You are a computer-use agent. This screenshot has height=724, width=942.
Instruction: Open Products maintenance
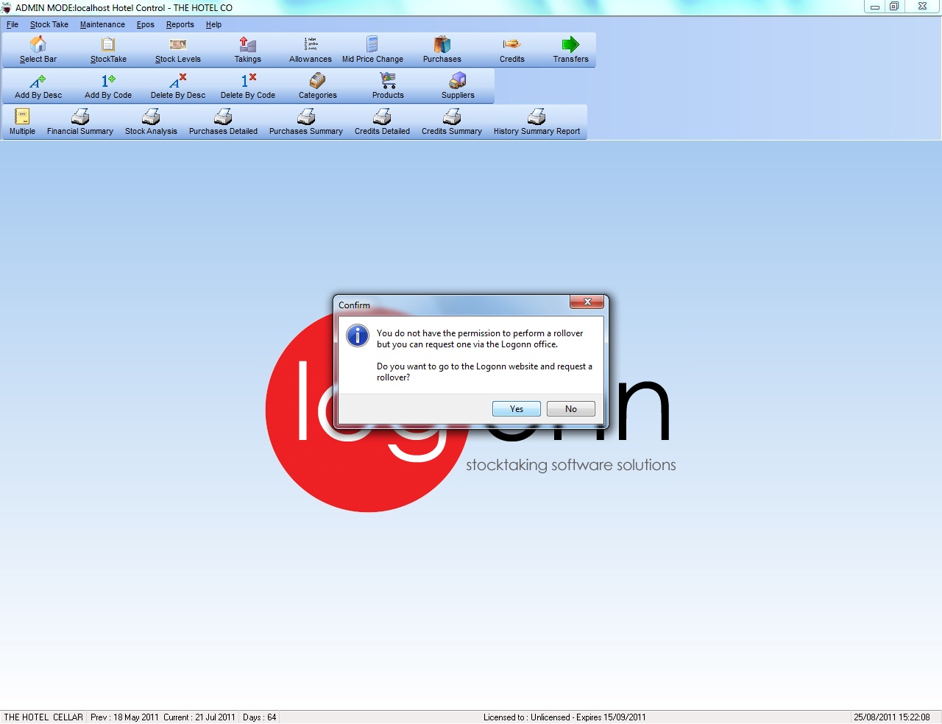(x=388, y=86)
